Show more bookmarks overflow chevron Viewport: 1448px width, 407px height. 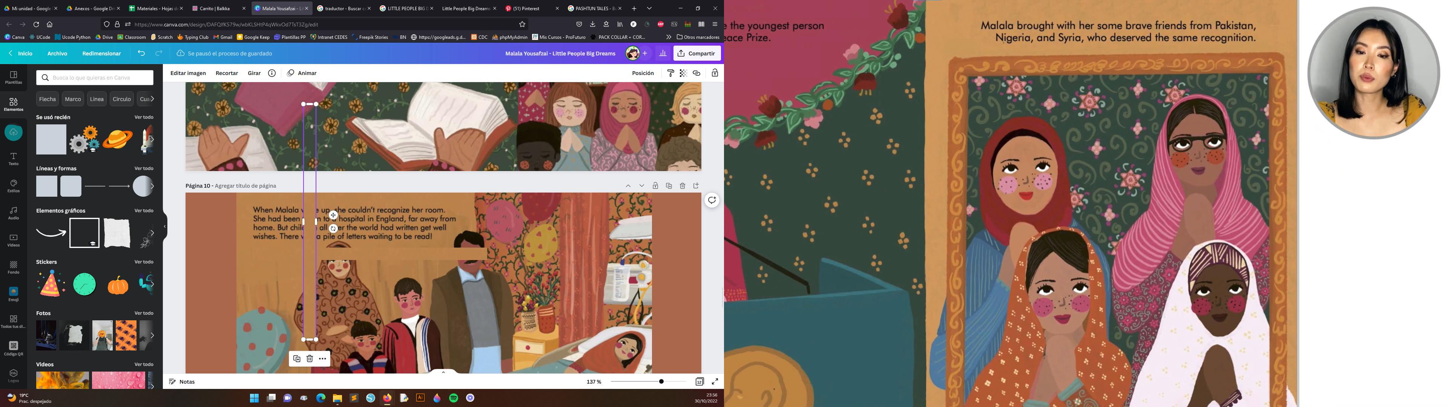point(668,37)
